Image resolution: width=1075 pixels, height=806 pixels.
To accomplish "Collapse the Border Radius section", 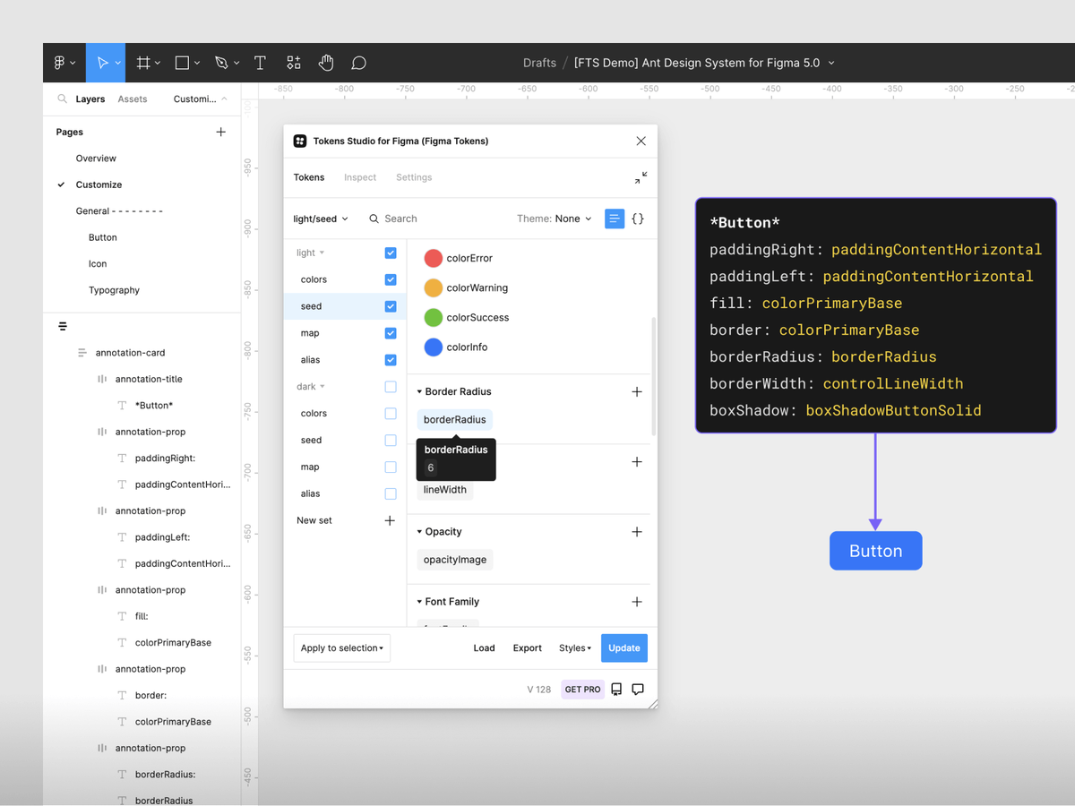I will (419, 391).
